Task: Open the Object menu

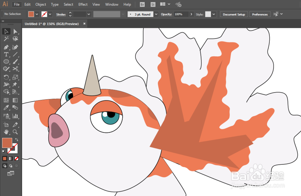Action: pos(41,5)
